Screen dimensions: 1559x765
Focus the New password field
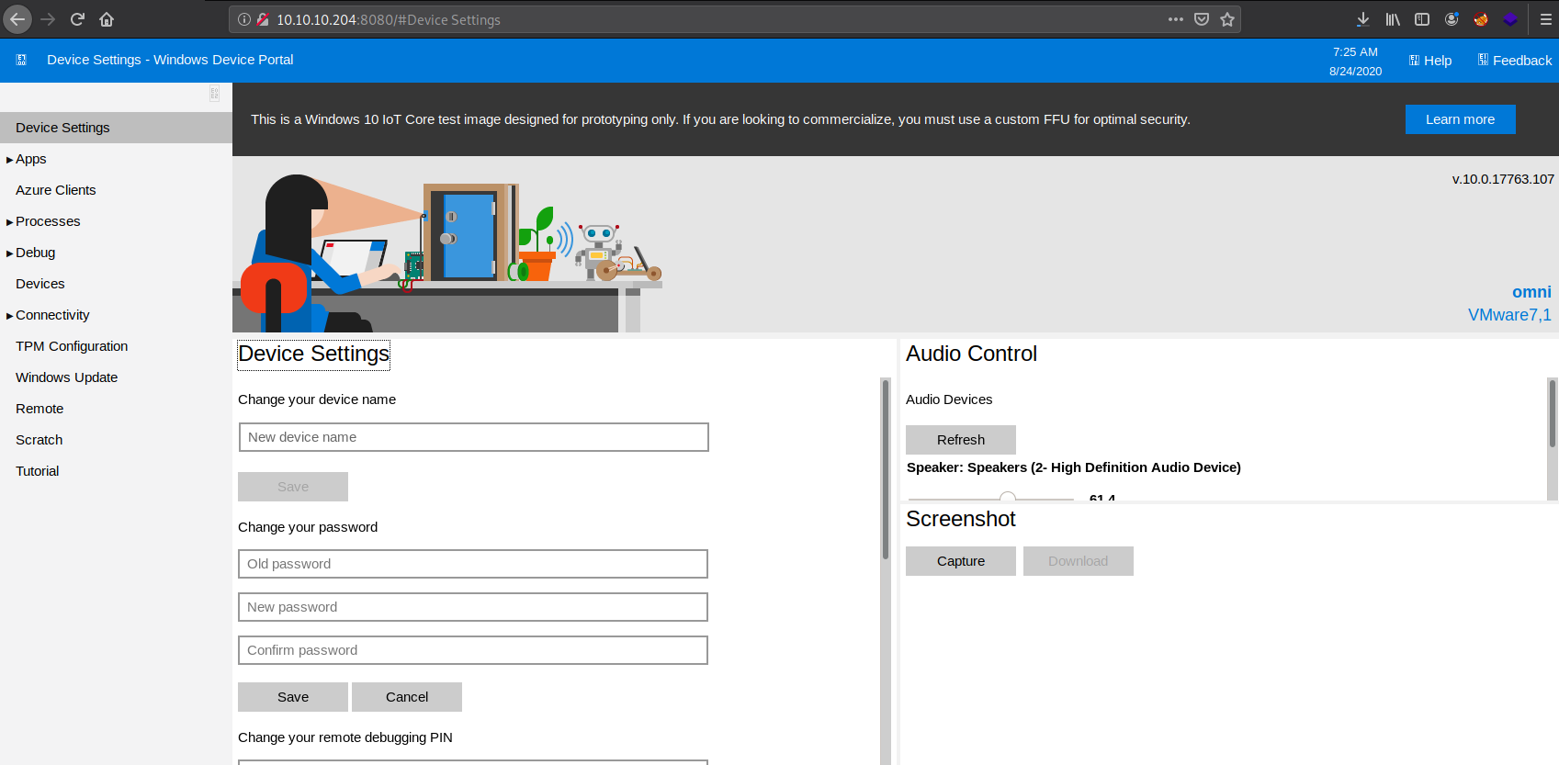pos(473,607)
